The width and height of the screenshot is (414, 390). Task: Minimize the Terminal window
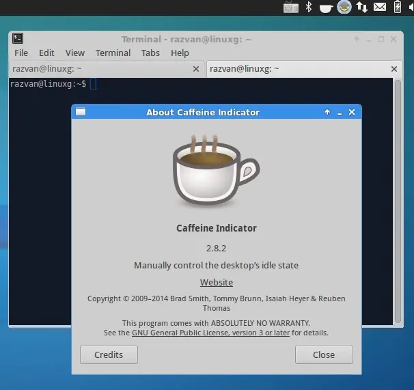coord(369,41)
